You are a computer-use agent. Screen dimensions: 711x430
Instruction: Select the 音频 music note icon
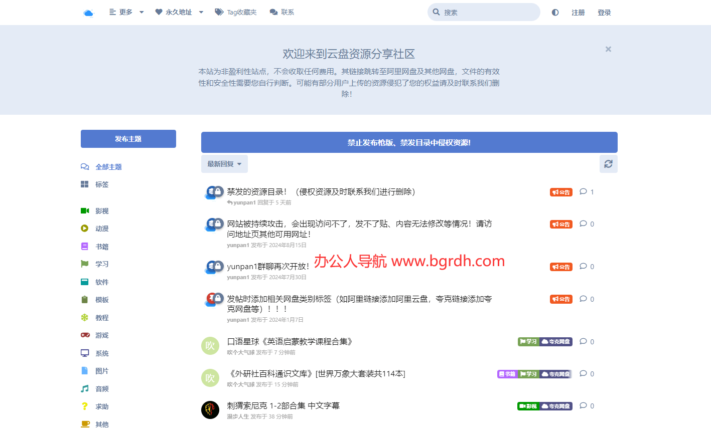click(85, 388)
